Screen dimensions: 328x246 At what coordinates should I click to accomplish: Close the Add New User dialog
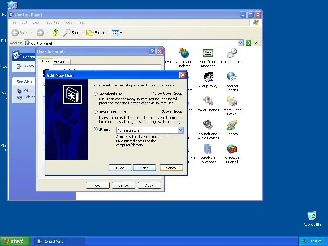point(183,75)
